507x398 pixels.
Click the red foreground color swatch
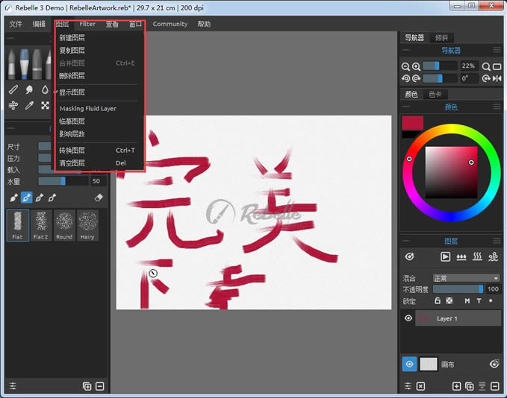413,123
